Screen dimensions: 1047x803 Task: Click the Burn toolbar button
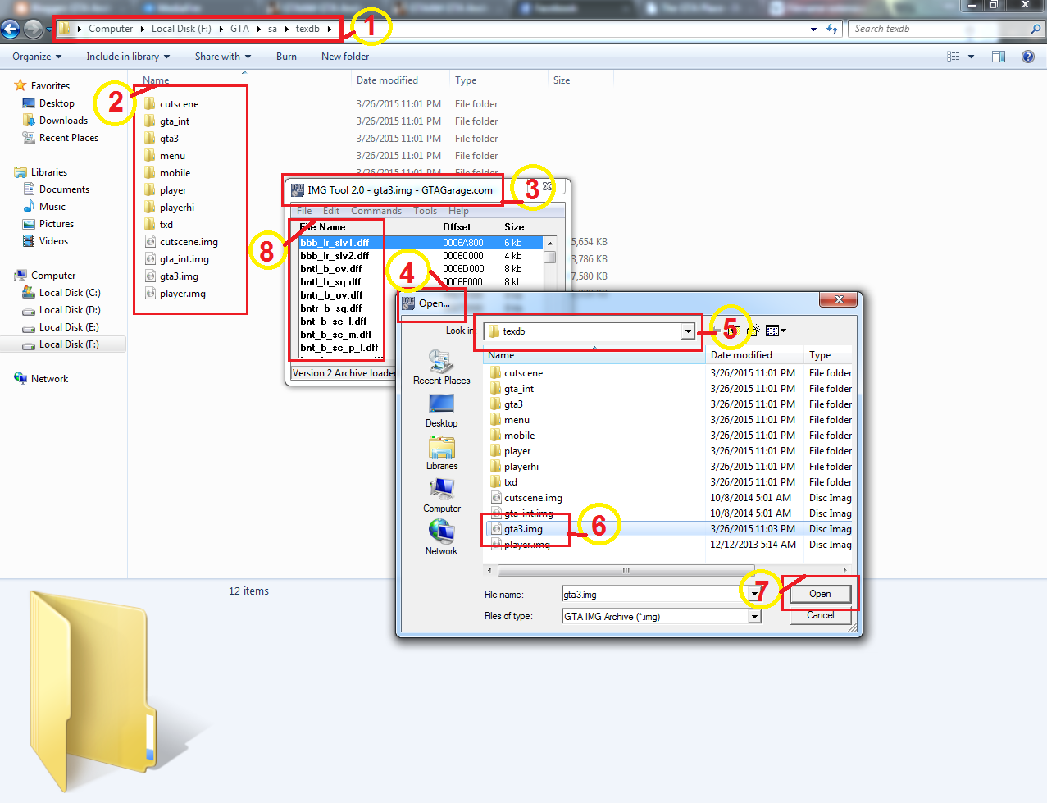[x=286, y=57]
